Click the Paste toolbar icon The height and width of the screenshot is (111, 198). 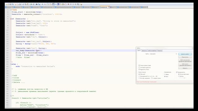pyautogui.click(x=28, y=4)
